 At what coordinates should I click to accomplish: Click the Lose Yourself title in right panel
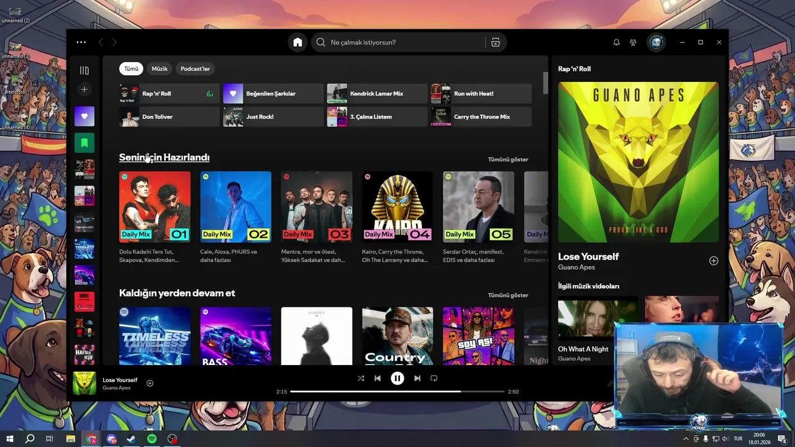pos(588,256)
